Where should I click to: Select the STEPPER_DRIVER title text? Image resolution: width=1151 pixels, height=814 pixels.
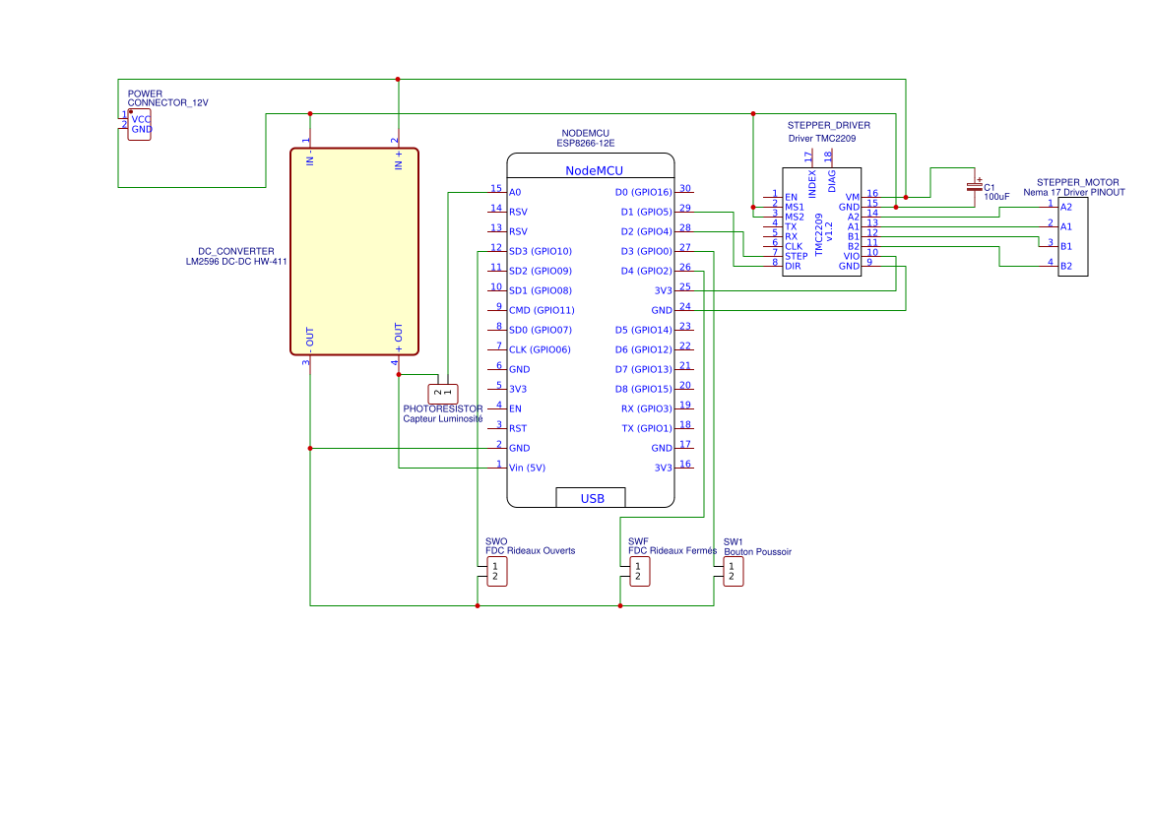pos(828,125)
